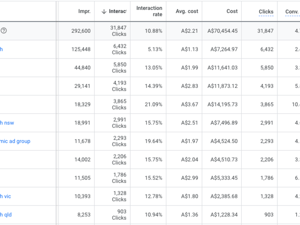The width and height of the screenshot is (300, 225).
Task: Click the Conv. column header
Action: point(292,12)
